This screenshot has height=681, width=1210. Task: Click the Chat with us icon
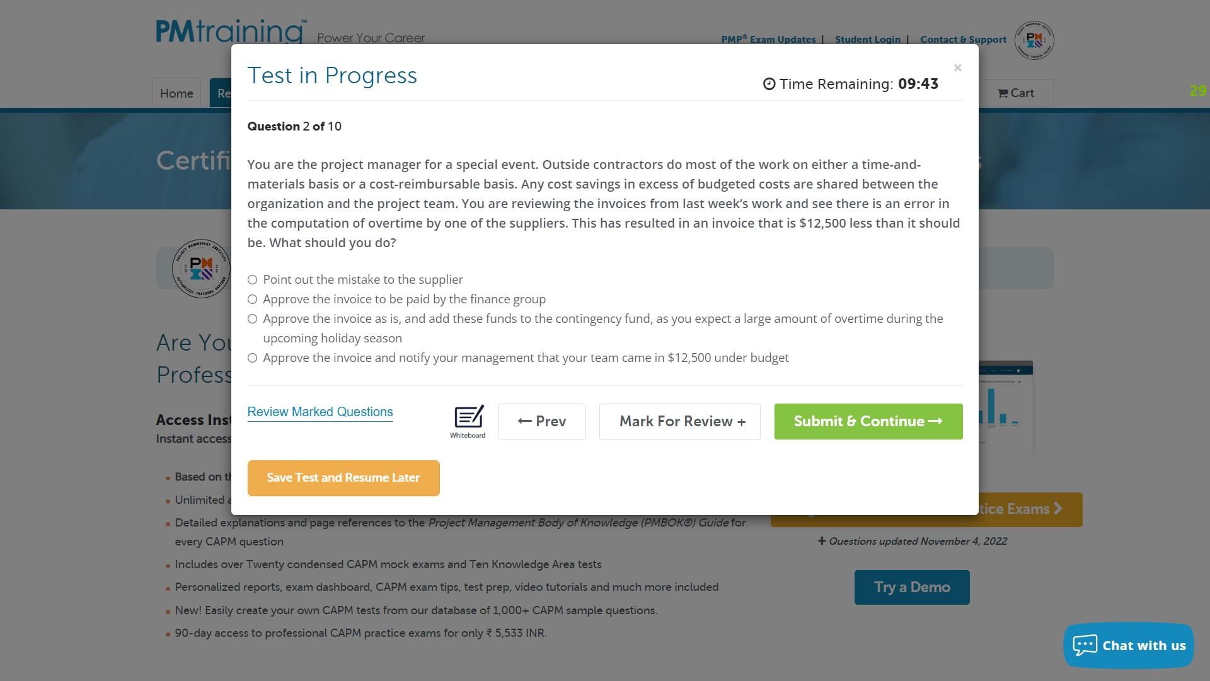click(x=1129, y=644)
